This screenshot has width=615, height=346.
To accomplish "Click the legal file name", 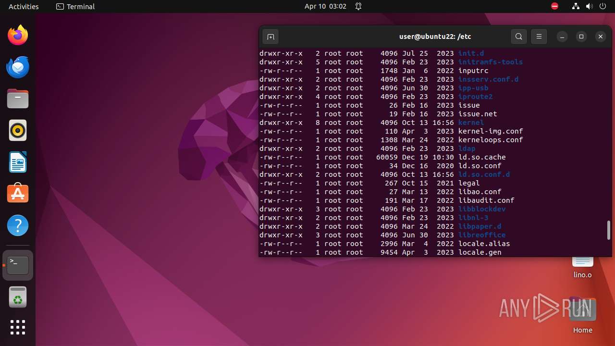I will [x=469, y=183].
